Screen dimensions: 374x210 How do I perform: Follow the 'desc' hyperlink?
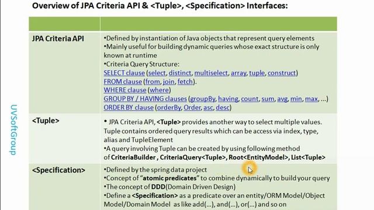pyautogui.click(x=223, y=107)
